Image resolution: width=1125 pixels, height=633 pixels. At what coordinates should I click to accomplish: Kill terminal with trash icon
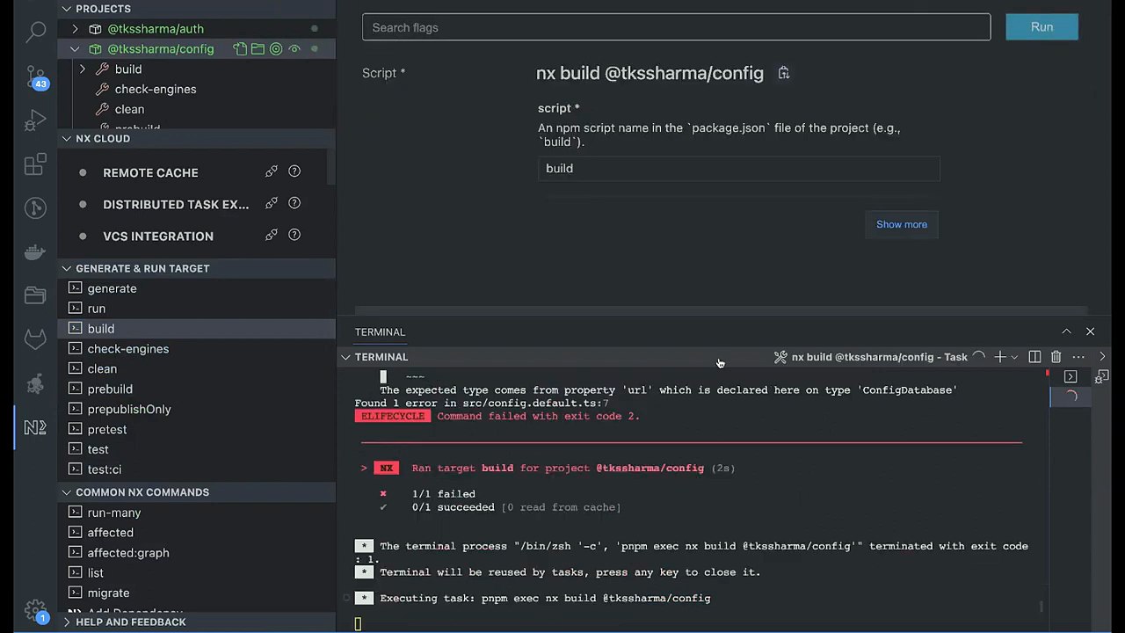point(1056,357)
